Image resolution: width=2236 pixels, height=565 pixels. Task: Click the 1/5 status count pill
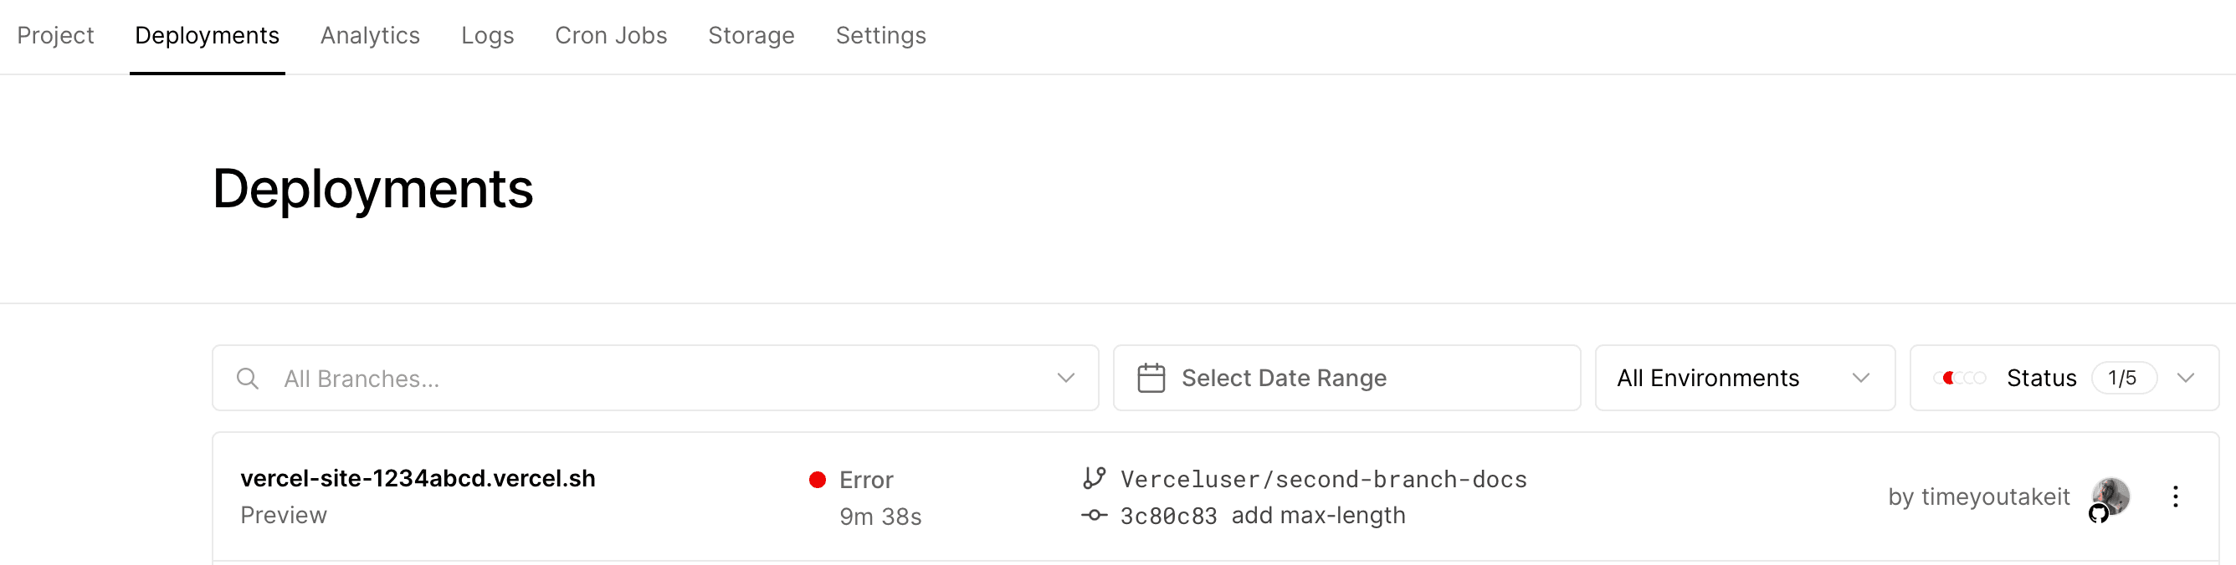[2124, 378]
